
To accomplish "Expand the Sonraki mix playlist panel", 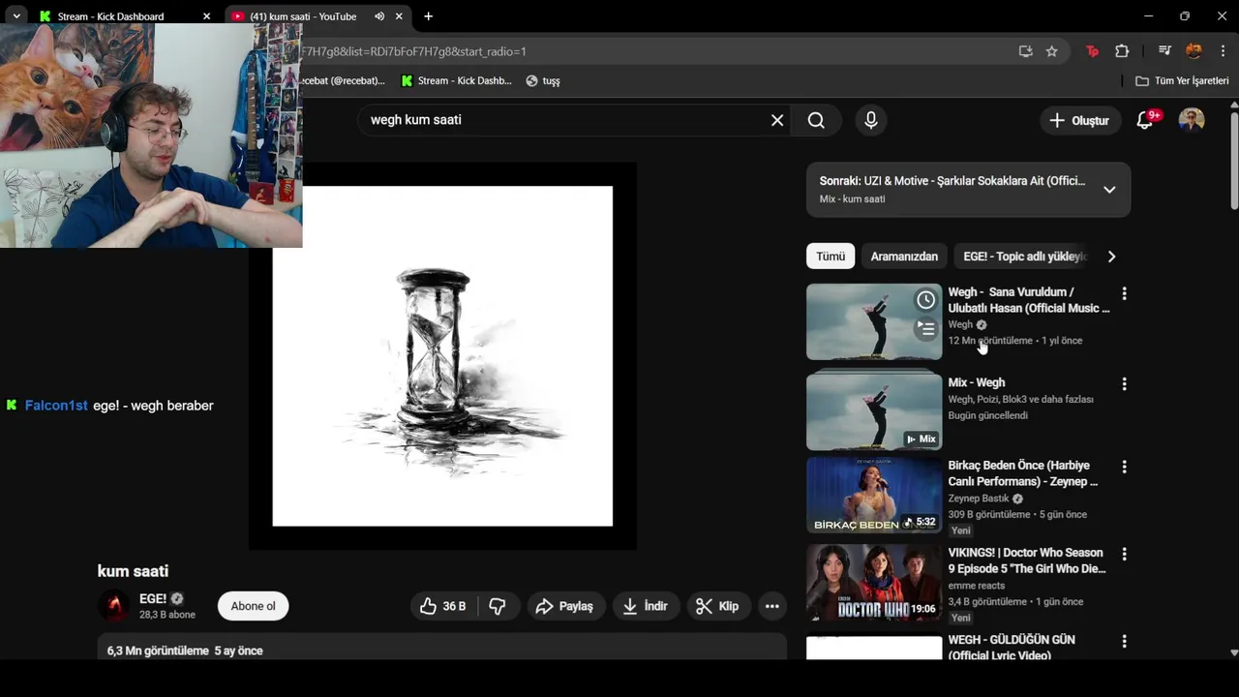I will 1109,190.
